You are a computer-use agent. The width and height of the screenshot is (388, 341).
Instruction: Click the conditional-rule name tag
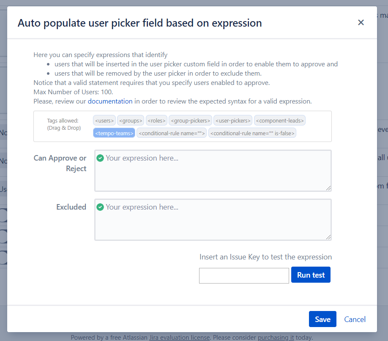pos(172,133)
